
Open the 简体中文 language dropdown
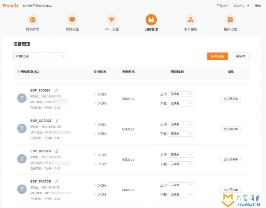point(241,6)
